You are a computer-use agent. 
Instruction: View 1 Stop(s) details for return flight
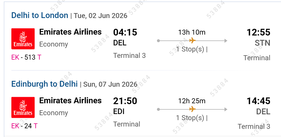pyautogui.click(x=192, y=118)
